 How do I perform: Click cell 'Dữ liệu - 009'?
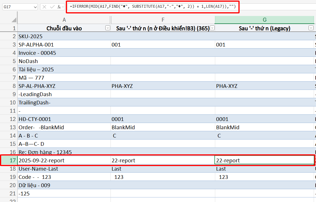coord(64,185)
